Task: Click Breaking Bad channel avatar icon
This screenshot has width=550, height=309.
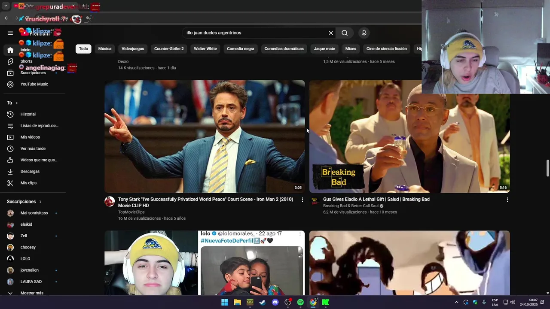Action: pos(315,201)
